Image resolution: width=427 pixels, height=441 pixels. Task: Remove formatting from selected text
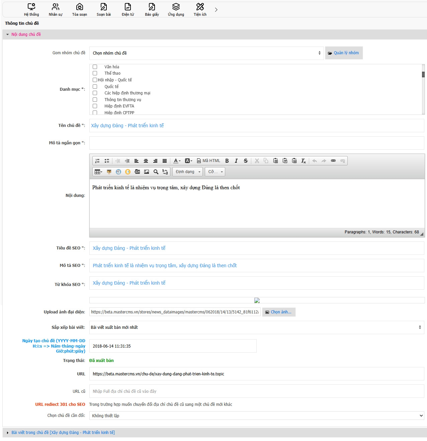[304, 161]
